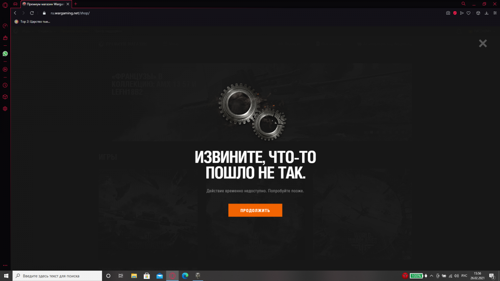Open Microsoft Edge from the taskbar
The image size is (500, 281).
coord(185,276)
